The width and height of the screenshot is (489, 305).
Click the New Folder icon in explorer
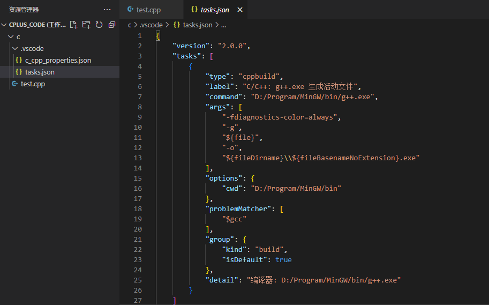pyautogui.click(x=86, y=25)
